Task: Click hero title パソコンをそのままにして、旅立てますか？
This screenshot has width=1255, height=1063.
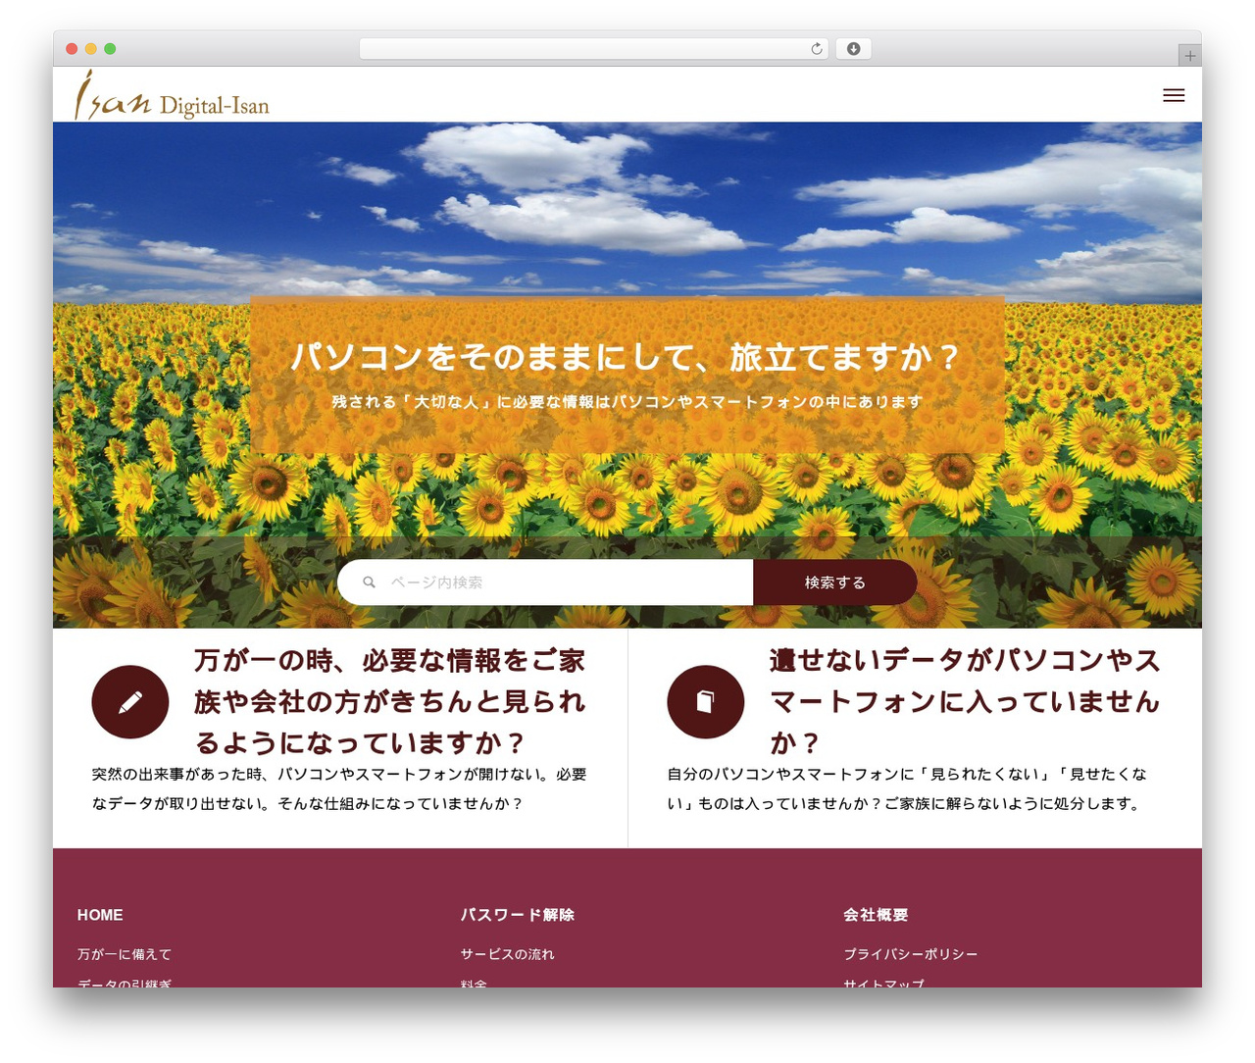Action: pyautogui.click(x=627, y=357)
